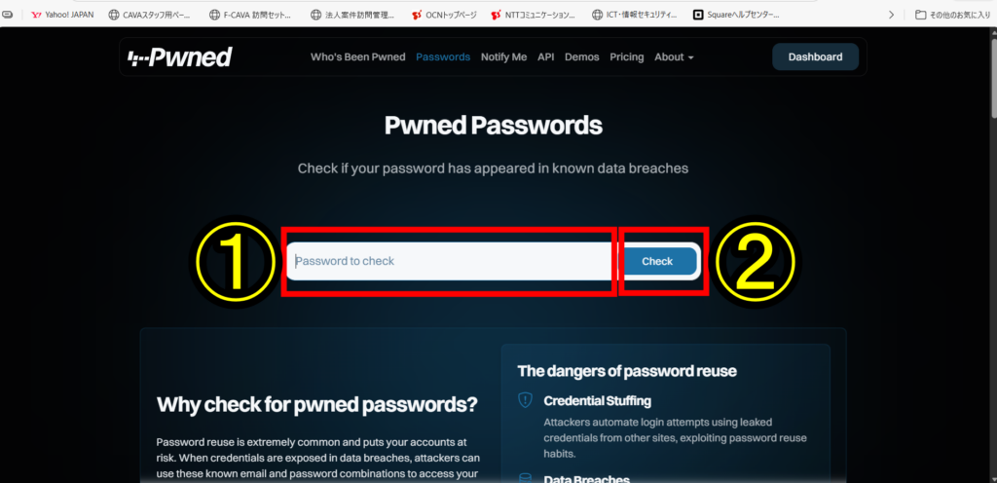Click the CAVAスタッフ用ページ bookmark globe icon
The image size is (997, 483).
pyautogui.click(x=114, y=15)
